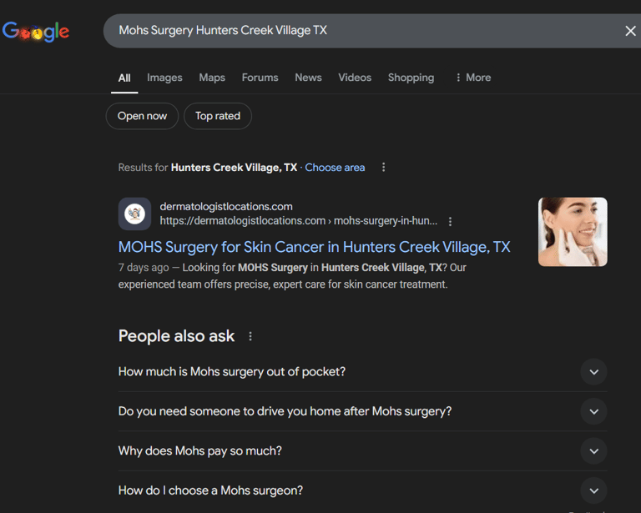Open the Forums tab
The height and width of the screenshot is (513, 641).
pos(260,78)
